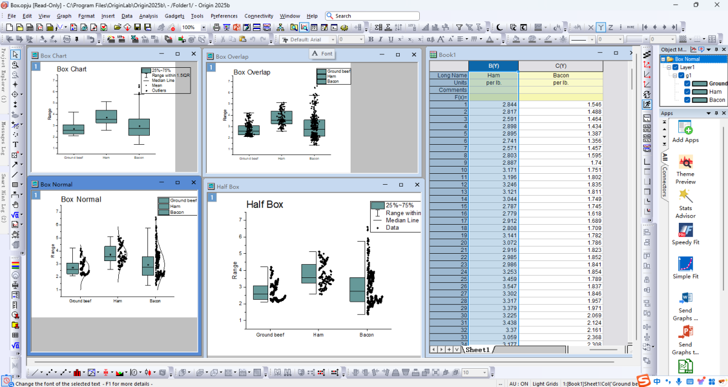Collapse the Box Normal tree node
Viewport: 728px width, 387px height.
click(x=664, y=59)
